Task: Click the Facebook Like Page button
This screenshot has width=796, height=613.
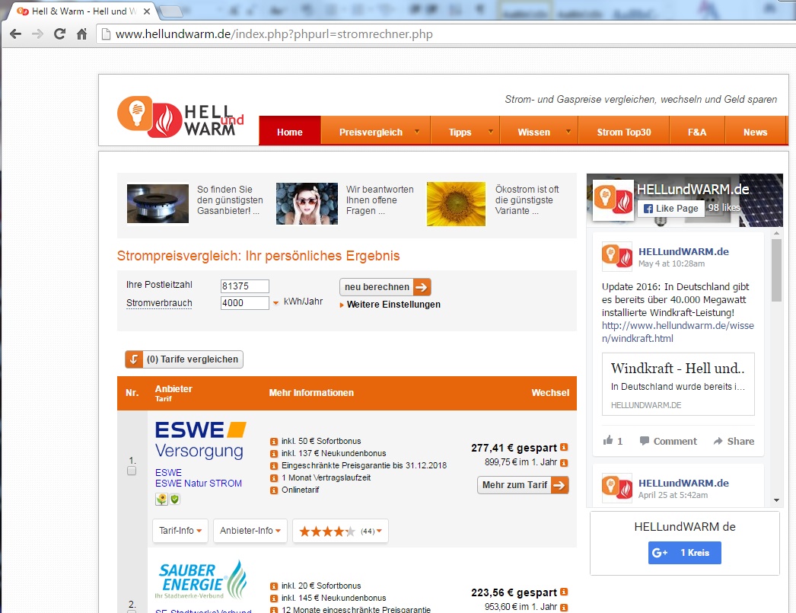Action: click(670, 208)
